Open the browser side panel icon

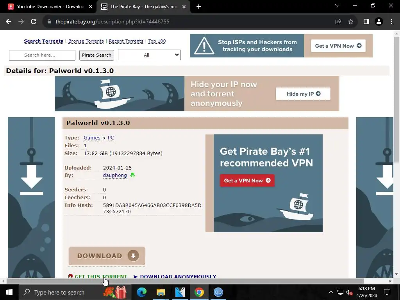tap(366, 22)
